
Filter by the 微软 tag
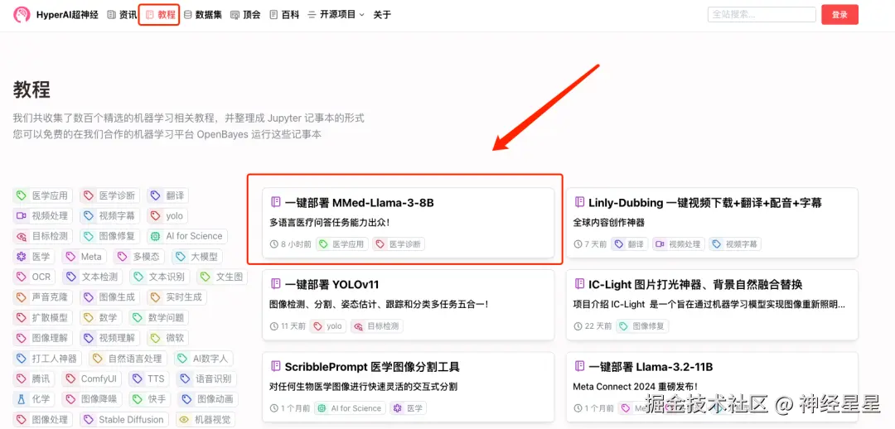click(x=167, y=338)
